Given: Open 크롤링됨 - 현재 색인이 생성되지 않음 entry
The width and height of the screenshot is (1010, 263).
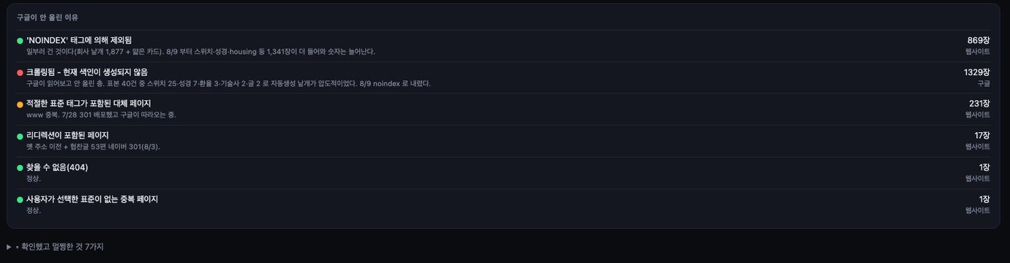Looking at the screenshot, I should click(x=87, y=72).
